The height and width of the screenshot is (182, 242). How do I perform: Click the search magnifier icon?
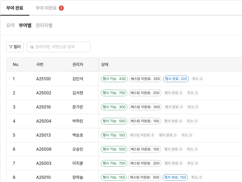point(32,47)
